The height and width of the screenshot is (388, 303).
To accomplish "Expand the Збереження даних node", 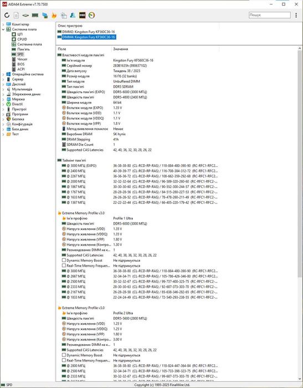I will pos(3,94).
